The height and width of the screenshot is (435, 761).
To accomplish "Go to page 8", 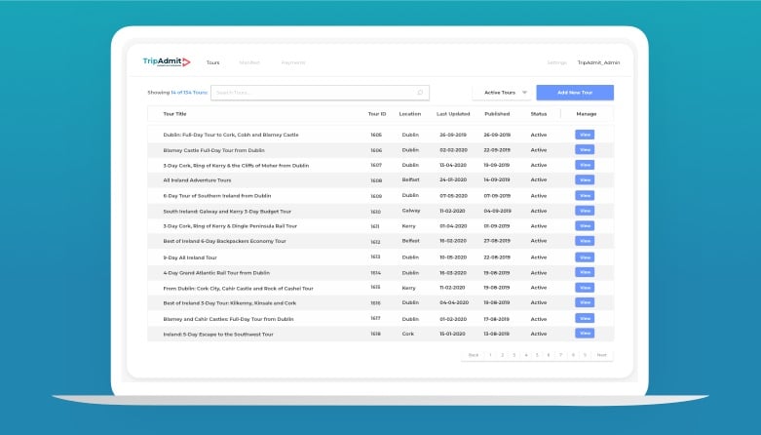I will pos(573,355).
